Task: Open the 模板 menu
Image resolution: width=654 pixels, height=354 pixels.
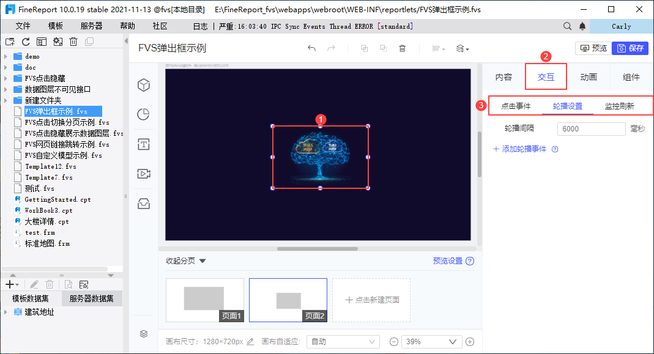Action: click(56, 26)
